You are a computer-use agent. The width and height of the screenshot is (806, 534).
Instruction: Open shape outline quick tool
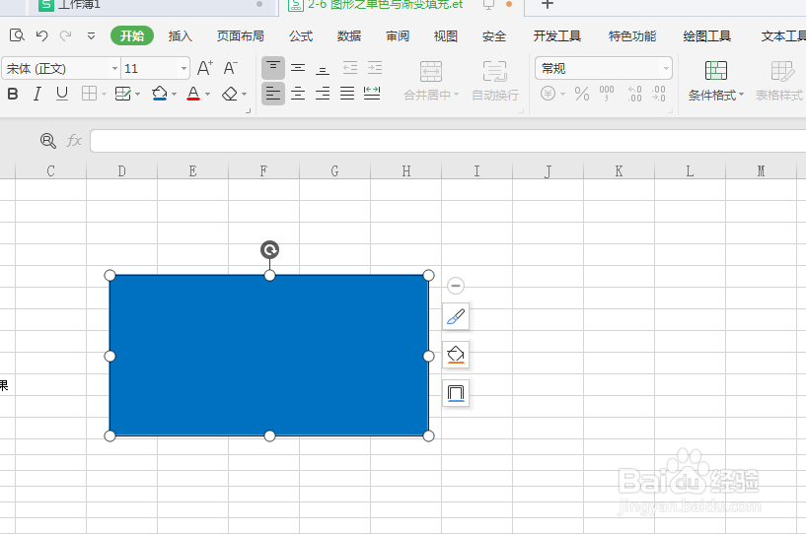(x=456, y=393)
